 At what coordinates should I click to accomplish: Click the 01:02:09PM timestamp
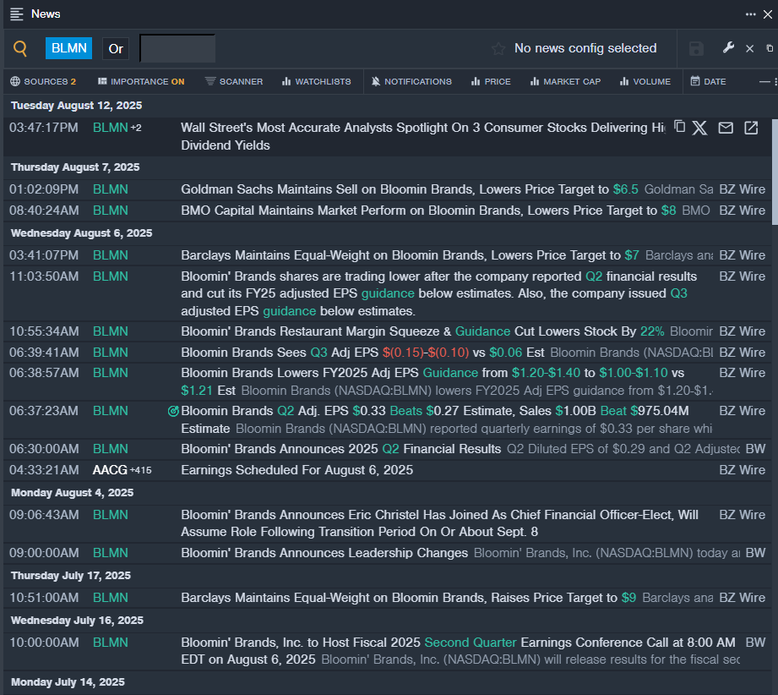click(44, 189)
